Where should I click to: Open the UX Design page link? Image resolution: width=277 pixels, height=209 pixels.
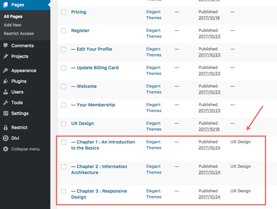tap(82, 123)
